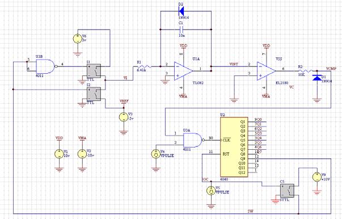Click the IOC net label

[205, 179]
